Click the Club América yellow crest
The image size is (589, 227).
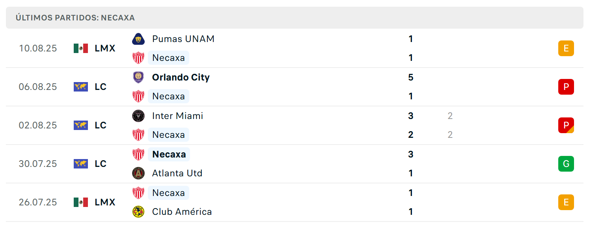pos(138,212)
